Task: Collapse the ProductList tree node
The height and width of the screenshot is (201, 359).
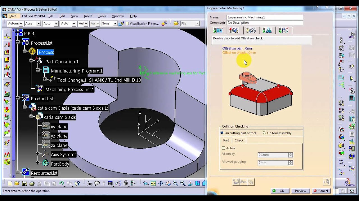Action: (x=18, y=98)
